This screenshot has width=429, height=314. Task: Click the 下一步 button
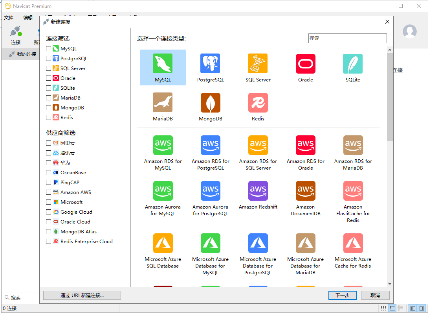pos(343,296)
